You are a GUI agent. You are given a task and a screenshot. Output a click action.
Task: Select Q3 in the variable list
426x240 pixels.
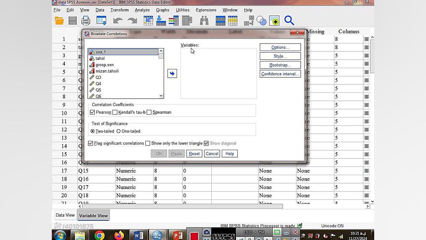click(x=123, y=77)
